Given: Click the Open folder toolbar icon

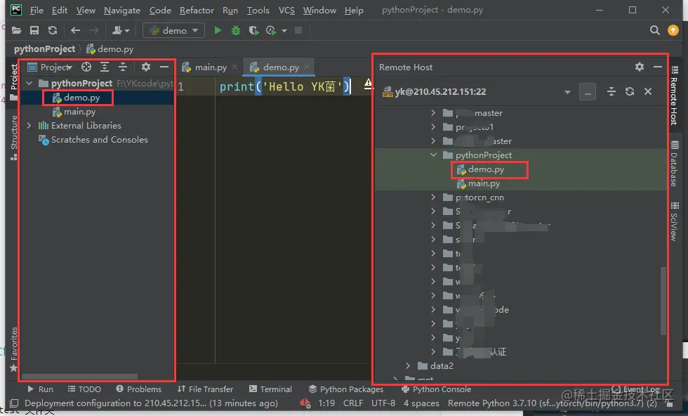Looking at the screenshot, I should [x=17, y=30].
